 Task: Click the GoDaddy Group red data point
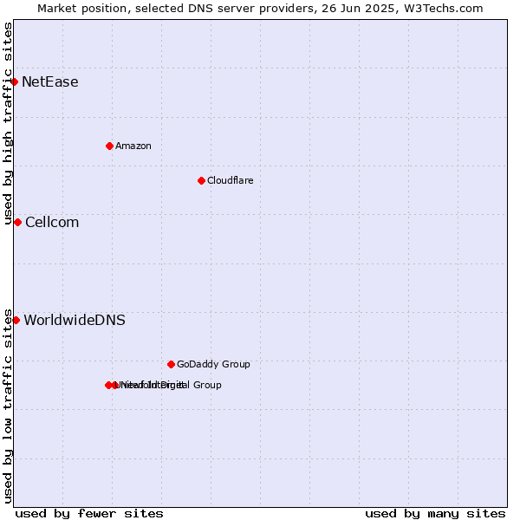click(x=171, y=365)
